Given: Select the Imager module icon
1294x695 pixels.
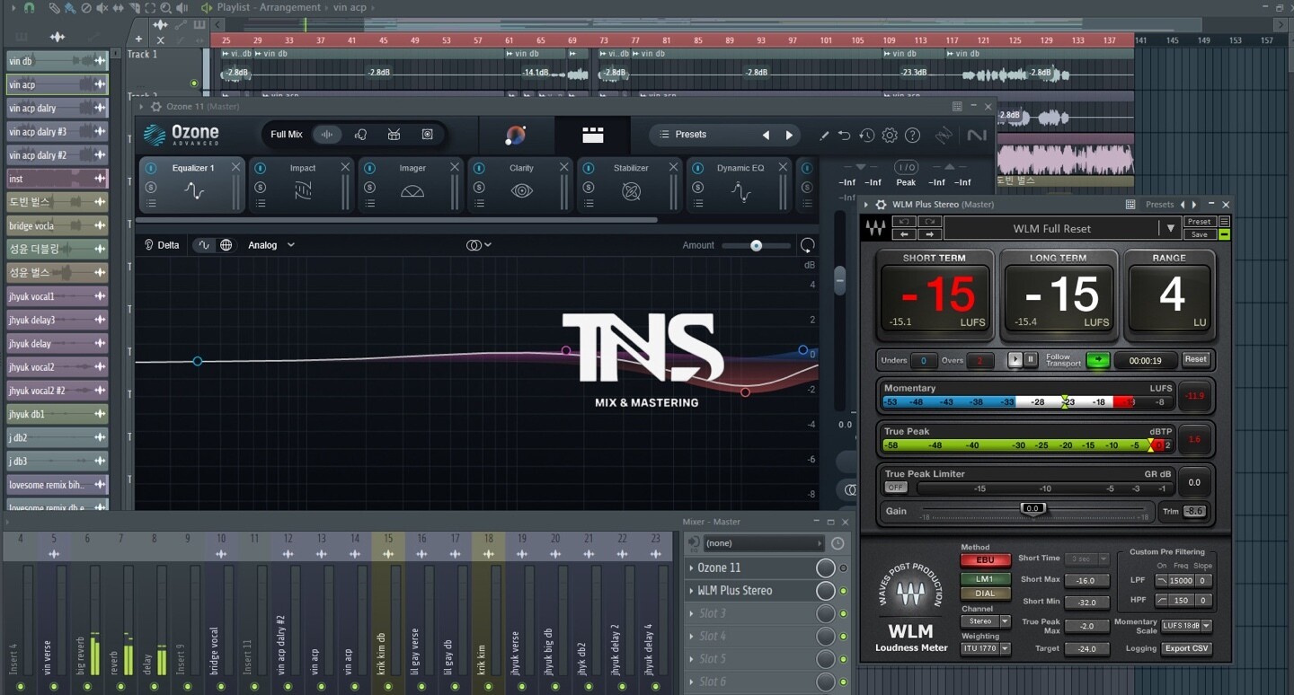Looking at the screenshot, I should tap(412, 191).
